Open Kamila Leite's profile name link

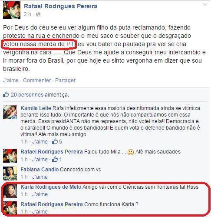coord(36,108)
